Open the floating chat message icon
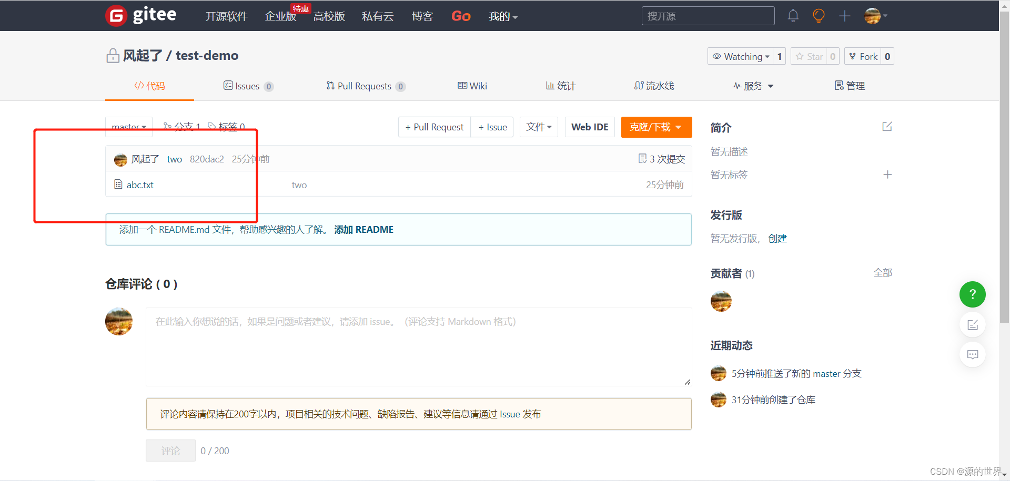The image size is (1010, 481). (x=973, y=354)
